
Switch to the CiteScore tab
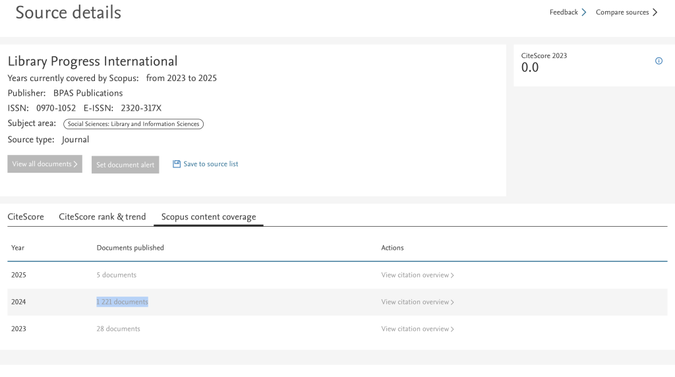click(26, 217)
